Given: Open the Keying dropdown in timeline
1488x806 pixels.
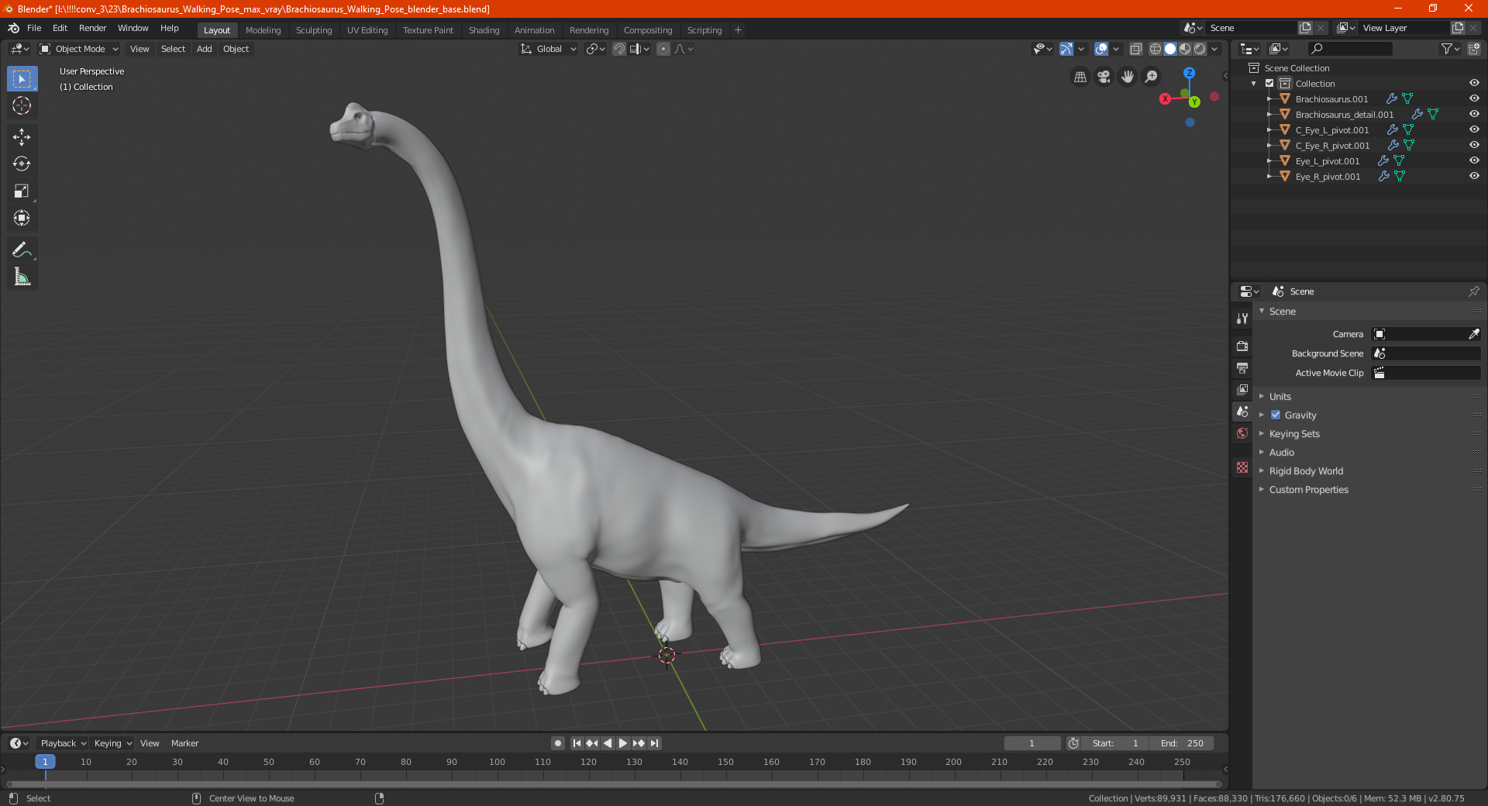Looking at the screenshot, I should [112, 743].
